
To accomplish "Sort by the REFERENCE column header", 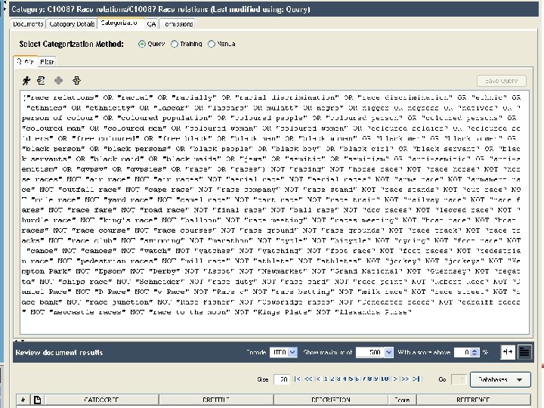I will pyautogui.click(x=473, y=400).
